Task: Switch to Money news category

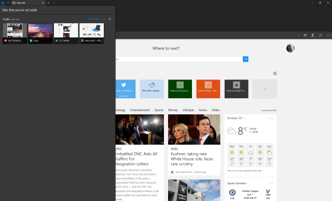Action: [173, 110]
